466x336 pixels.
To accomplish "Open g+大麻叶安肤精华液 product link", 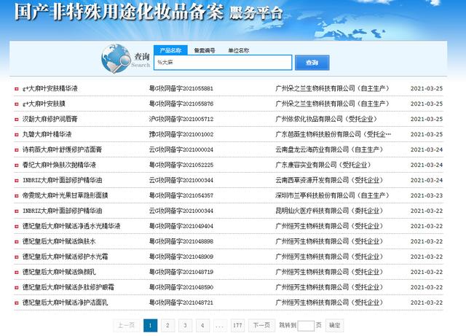I will (50, 88).
